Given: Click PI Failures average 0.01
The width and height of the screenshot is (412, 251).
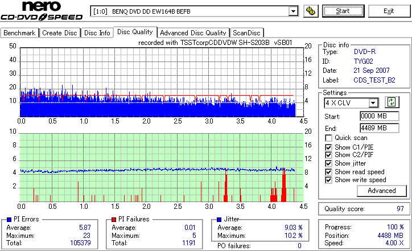Looking at the screenshot, I should coord(190,228).
